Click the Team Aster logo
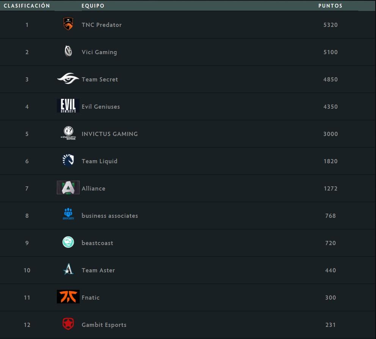 click(x=68, y=269)
